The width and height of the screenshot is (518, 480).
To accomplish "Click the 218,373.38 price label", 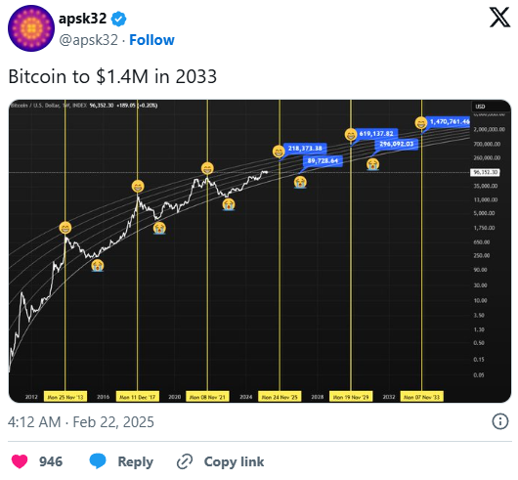I will pyautogui.click(x=305, y=149).
